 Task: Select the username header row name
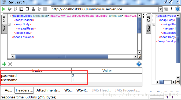(9, 80)
